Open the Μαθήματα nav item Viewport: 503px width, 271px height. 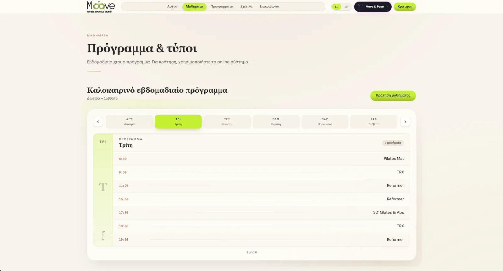194,7
